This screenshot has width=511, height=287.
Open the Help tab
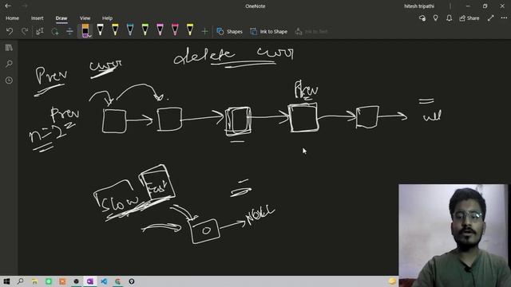click(107, 18)
